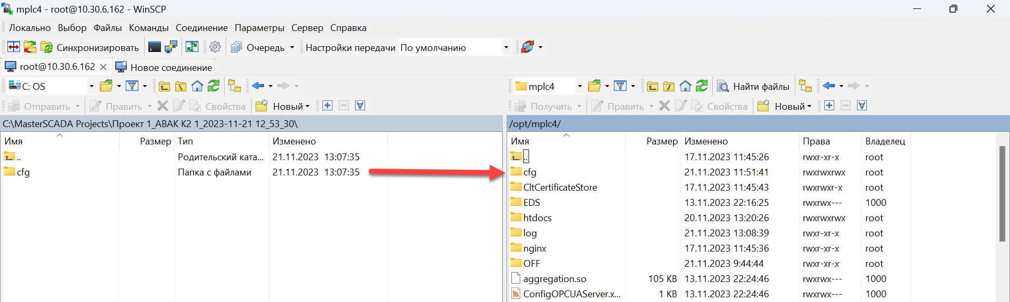
Task: Go to local root directory icon
Action: (x=180, y=86)
